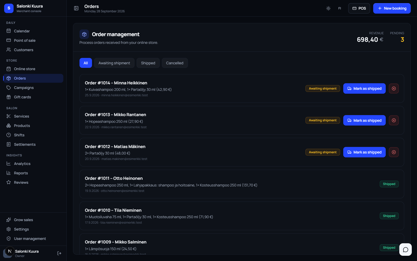Open the POS button
Screen dimensions: 417x261
pos(359,8)
